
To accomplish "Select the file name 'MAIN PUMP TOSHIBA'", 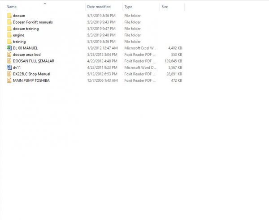I will 31,80.
